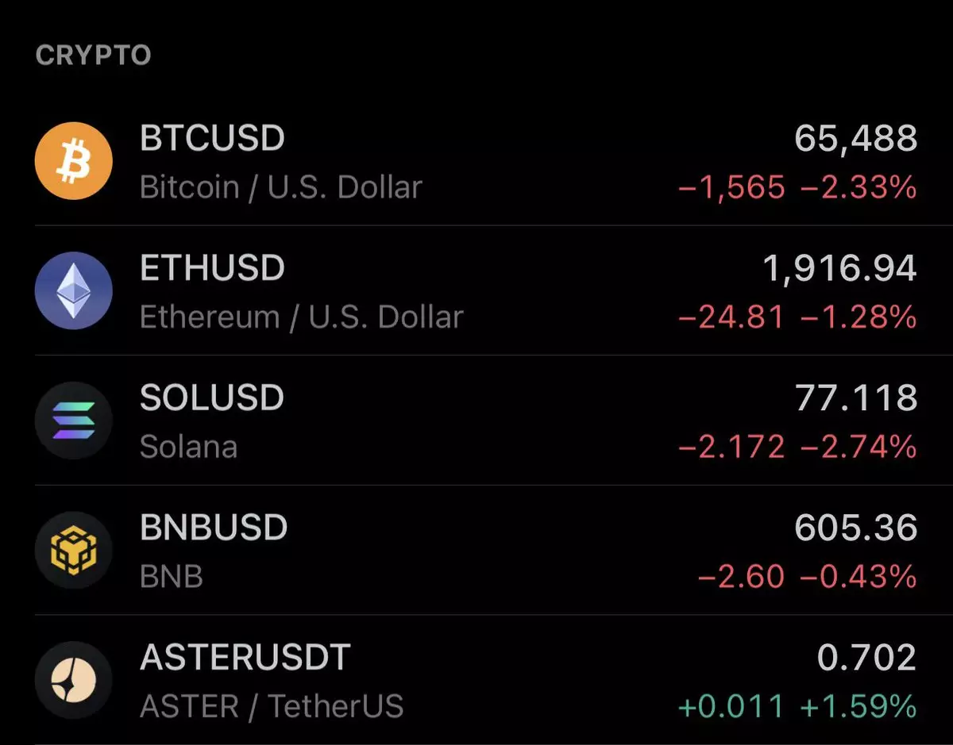Screen dimensions: 953x745
Task: Toggle Bitcoin change value −2.33%
Action: coord(858,188)
